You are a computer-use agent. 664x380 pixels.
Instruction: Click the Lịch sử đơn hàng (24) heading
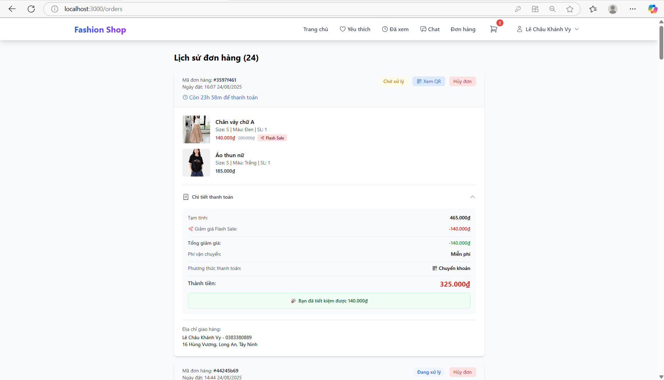pyautogui.click(x=216, y=58)
